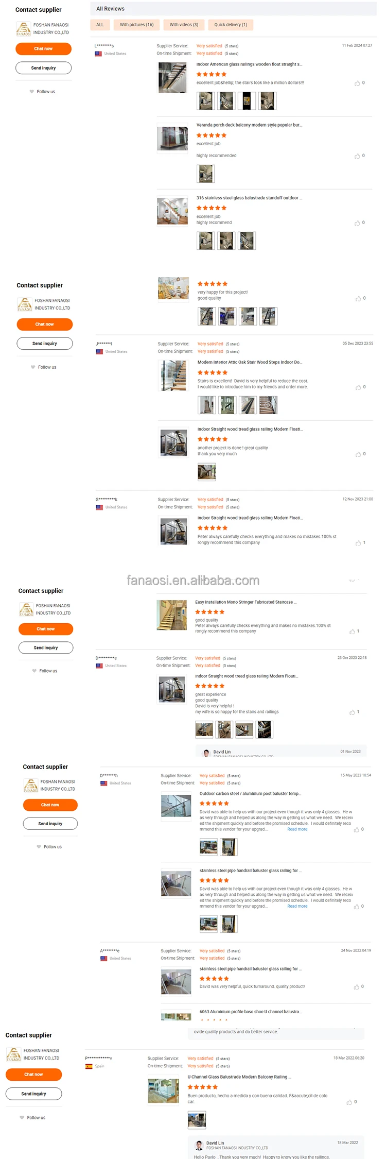Click the heart icon beside top Follow us
This screenshot has height=1159, width=386.
coord(32,92)
